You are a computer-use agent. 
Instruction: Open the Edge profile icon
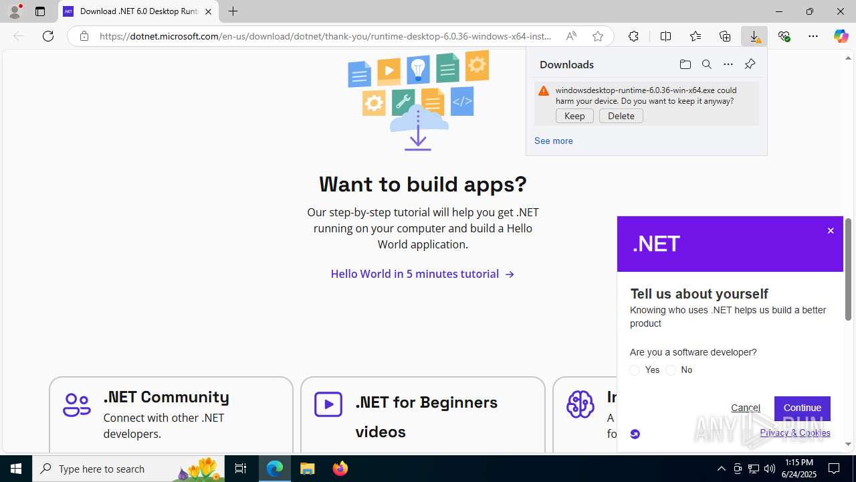[x=15, y=11]
